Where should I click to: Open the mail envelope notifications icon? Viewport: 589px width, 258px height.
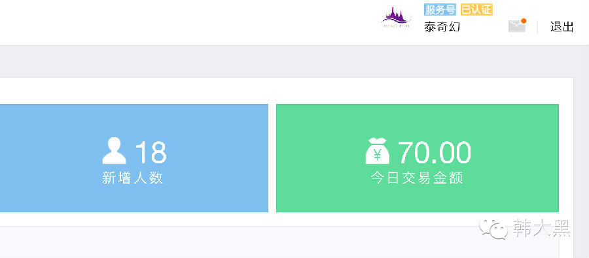tap(517, 26)
